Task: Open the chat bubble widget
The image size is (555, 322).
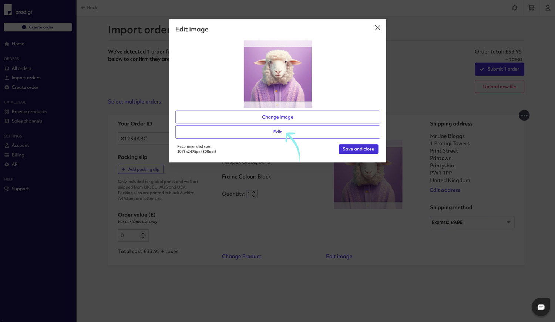Action: tap(541, 307)
